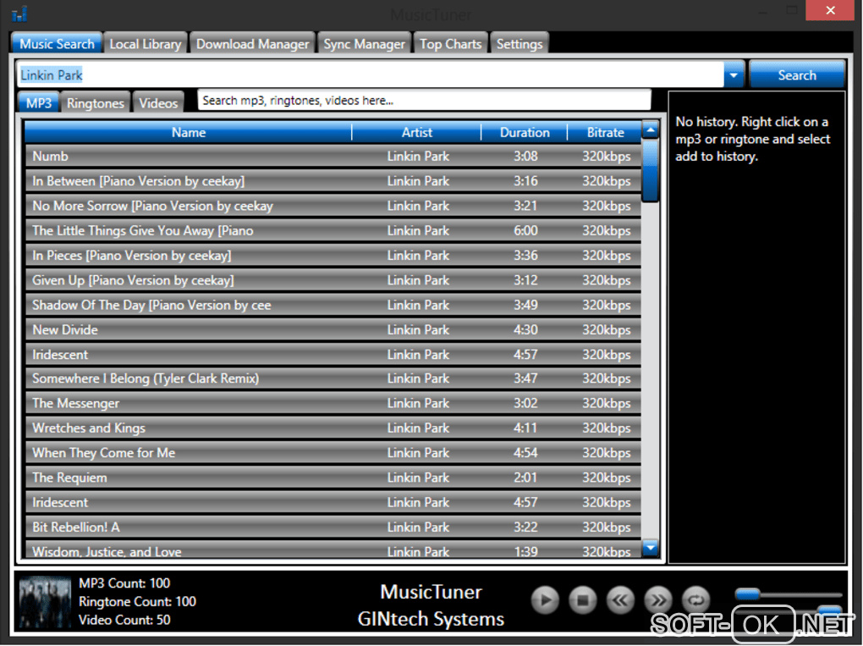Click the 'GINtech Systems' label
The height and width of the screenshot is (646, 863).
pyautogui.click(x=431, y=619)
